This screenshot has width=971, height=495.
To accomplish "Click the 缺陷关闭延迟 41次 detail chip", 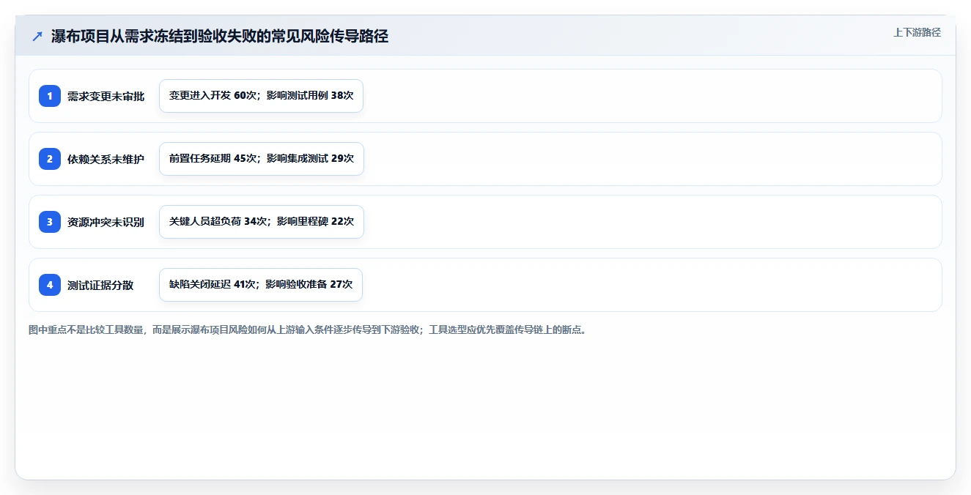I will 261,285.
